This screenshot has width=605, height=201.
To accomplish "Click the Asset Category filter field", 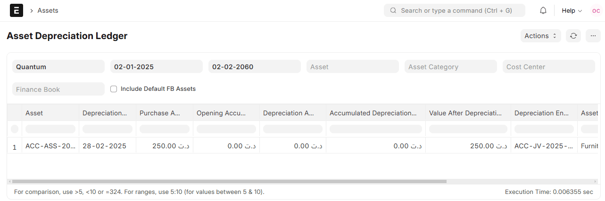I will pos(451,67).
